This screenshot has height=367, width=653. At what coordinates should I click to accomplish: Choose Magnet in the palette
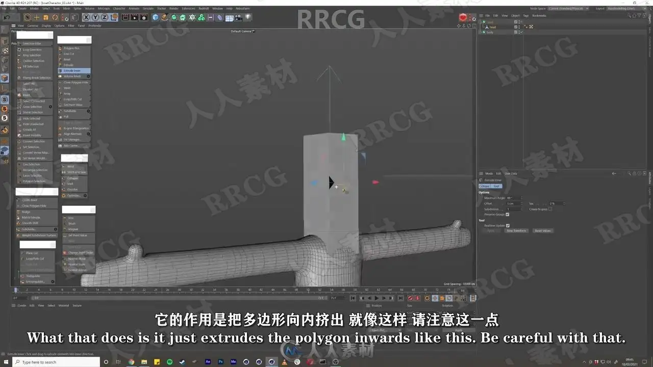pyautogui.click(x=78, y=229)
